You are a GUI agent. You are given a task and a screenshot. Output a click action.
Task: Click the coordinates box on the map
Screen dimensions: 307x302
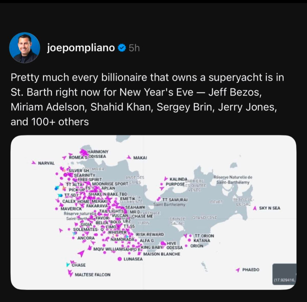(284, 274)
